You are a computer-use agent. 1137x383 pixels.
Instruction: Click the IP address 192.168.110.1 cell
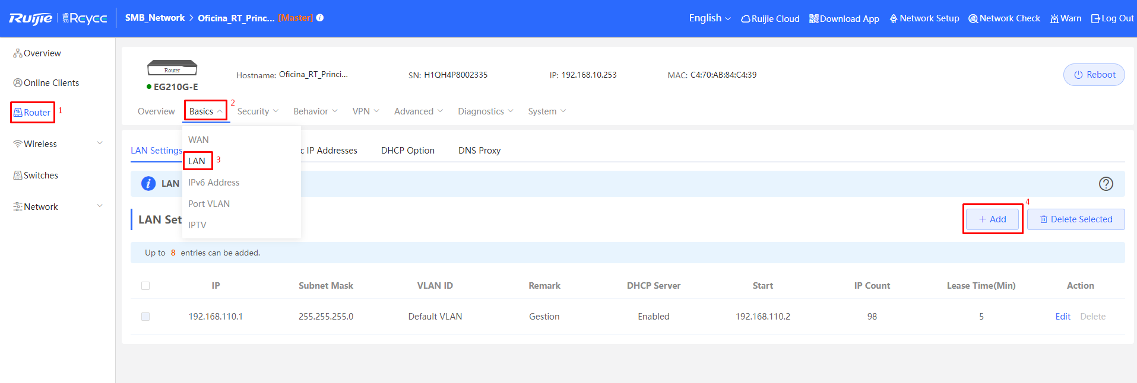point(216,317)
